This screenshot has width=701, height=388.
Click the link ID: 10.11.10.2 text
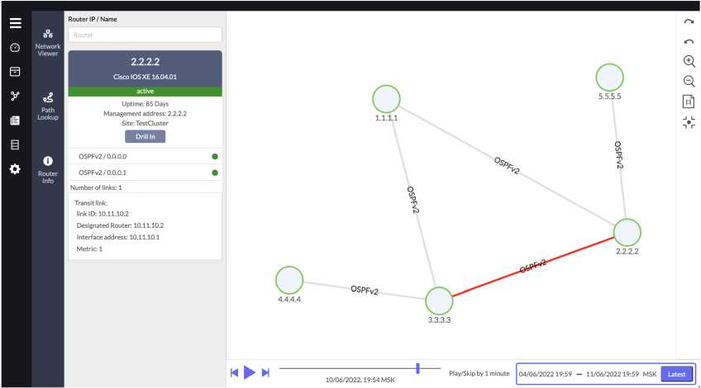pyautogui.click(x=103, y=214)
